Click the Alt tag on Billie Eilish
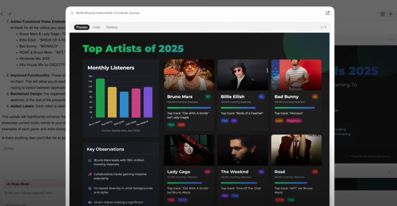 234,121
